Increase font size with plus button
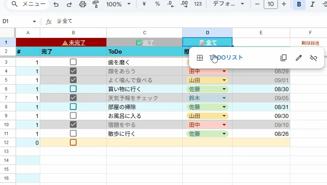327x185 pixels. [x=284, y=4]
